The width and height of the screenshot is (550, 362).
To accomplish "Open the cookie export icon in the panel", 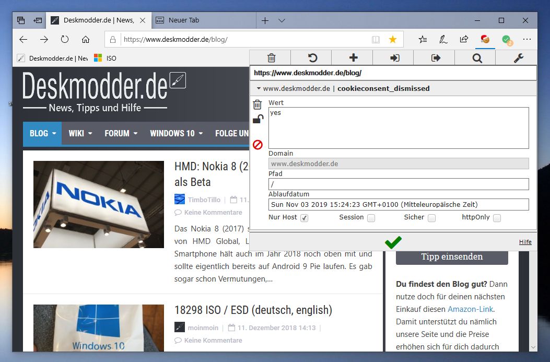I will [436, 58].
